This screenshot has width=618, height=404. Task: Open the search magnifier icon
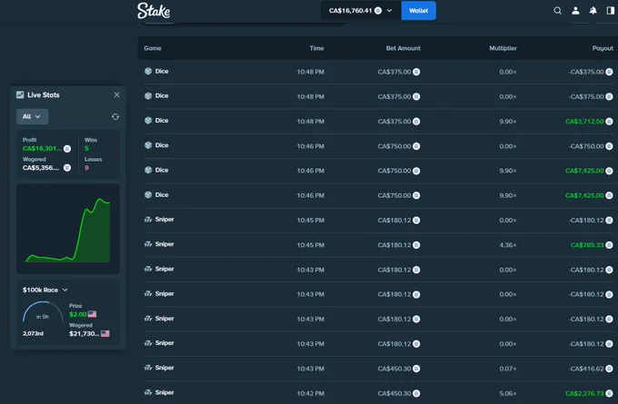pyautogui.click(x=557, y=11)
